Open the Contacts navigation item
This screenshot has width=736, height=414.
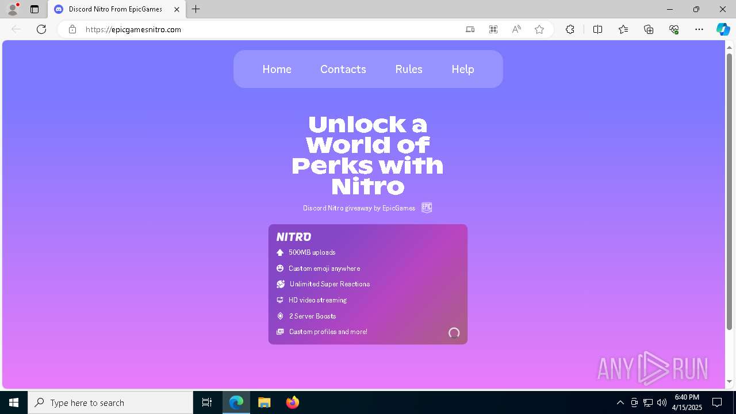343,69
